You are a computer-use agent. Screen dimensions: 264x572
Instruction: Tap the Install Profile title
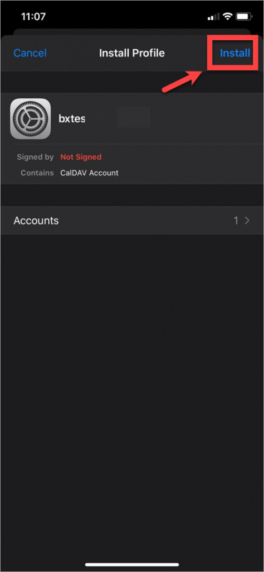click(x=132, y=53)
